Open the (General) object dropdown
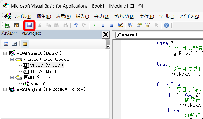Image resolution: width=203 pixels, height=119 pixels. tap(159, 35)
